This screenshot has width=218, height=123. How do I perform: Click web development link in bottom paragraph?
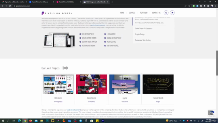pos(74,110)
